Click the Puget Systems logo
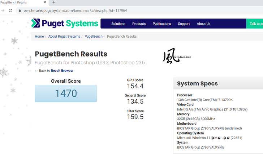 (65, 24)
